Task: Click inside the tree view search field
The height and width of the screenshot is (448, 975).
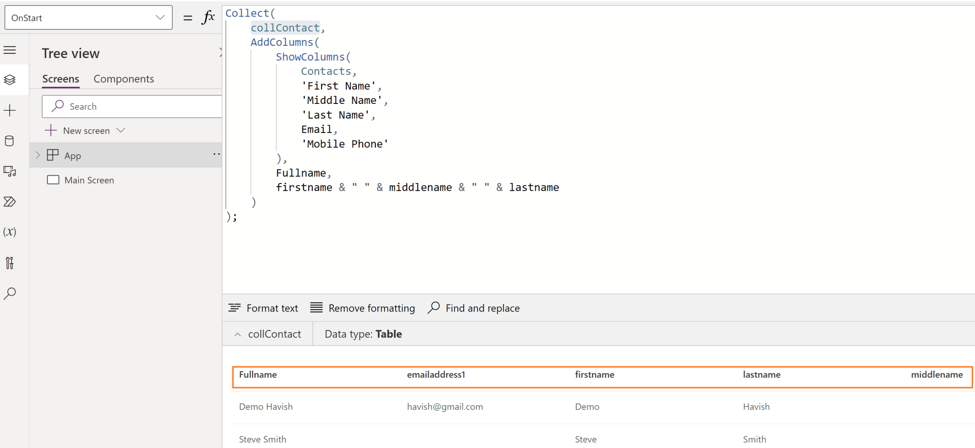Action: [132, 106]
